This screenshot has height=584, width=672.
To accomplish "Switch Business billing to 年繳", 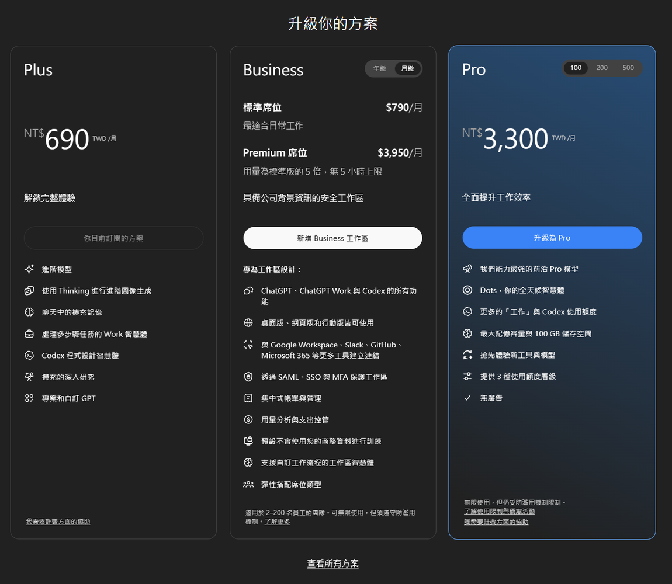I will [380, 68].
